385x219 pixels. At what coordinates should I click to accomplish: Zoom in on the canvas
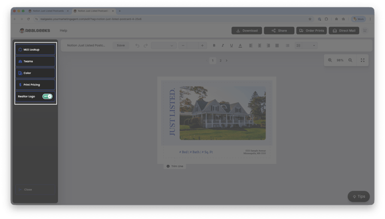330,60
